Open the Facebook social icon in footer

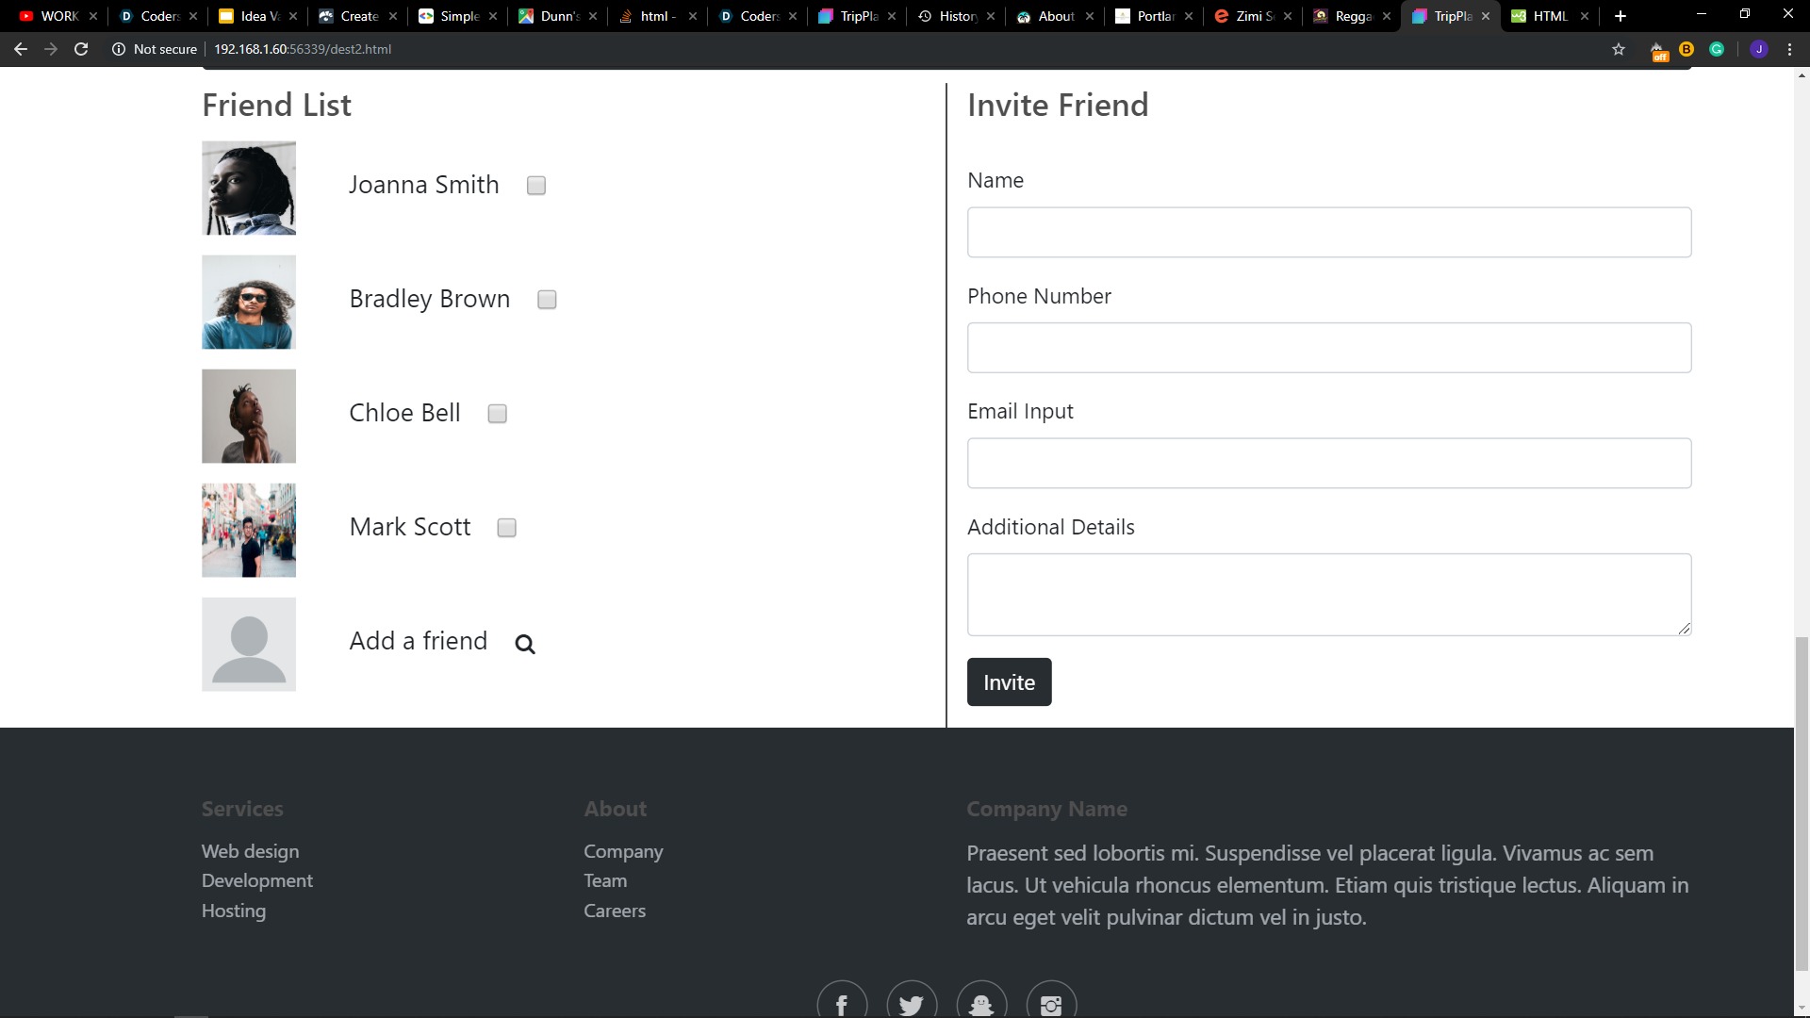click(x=842, y=1003)
